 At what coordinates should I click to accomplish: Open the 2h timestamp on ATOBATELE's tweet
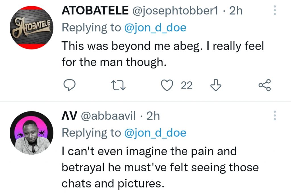(x=236, y=11)
